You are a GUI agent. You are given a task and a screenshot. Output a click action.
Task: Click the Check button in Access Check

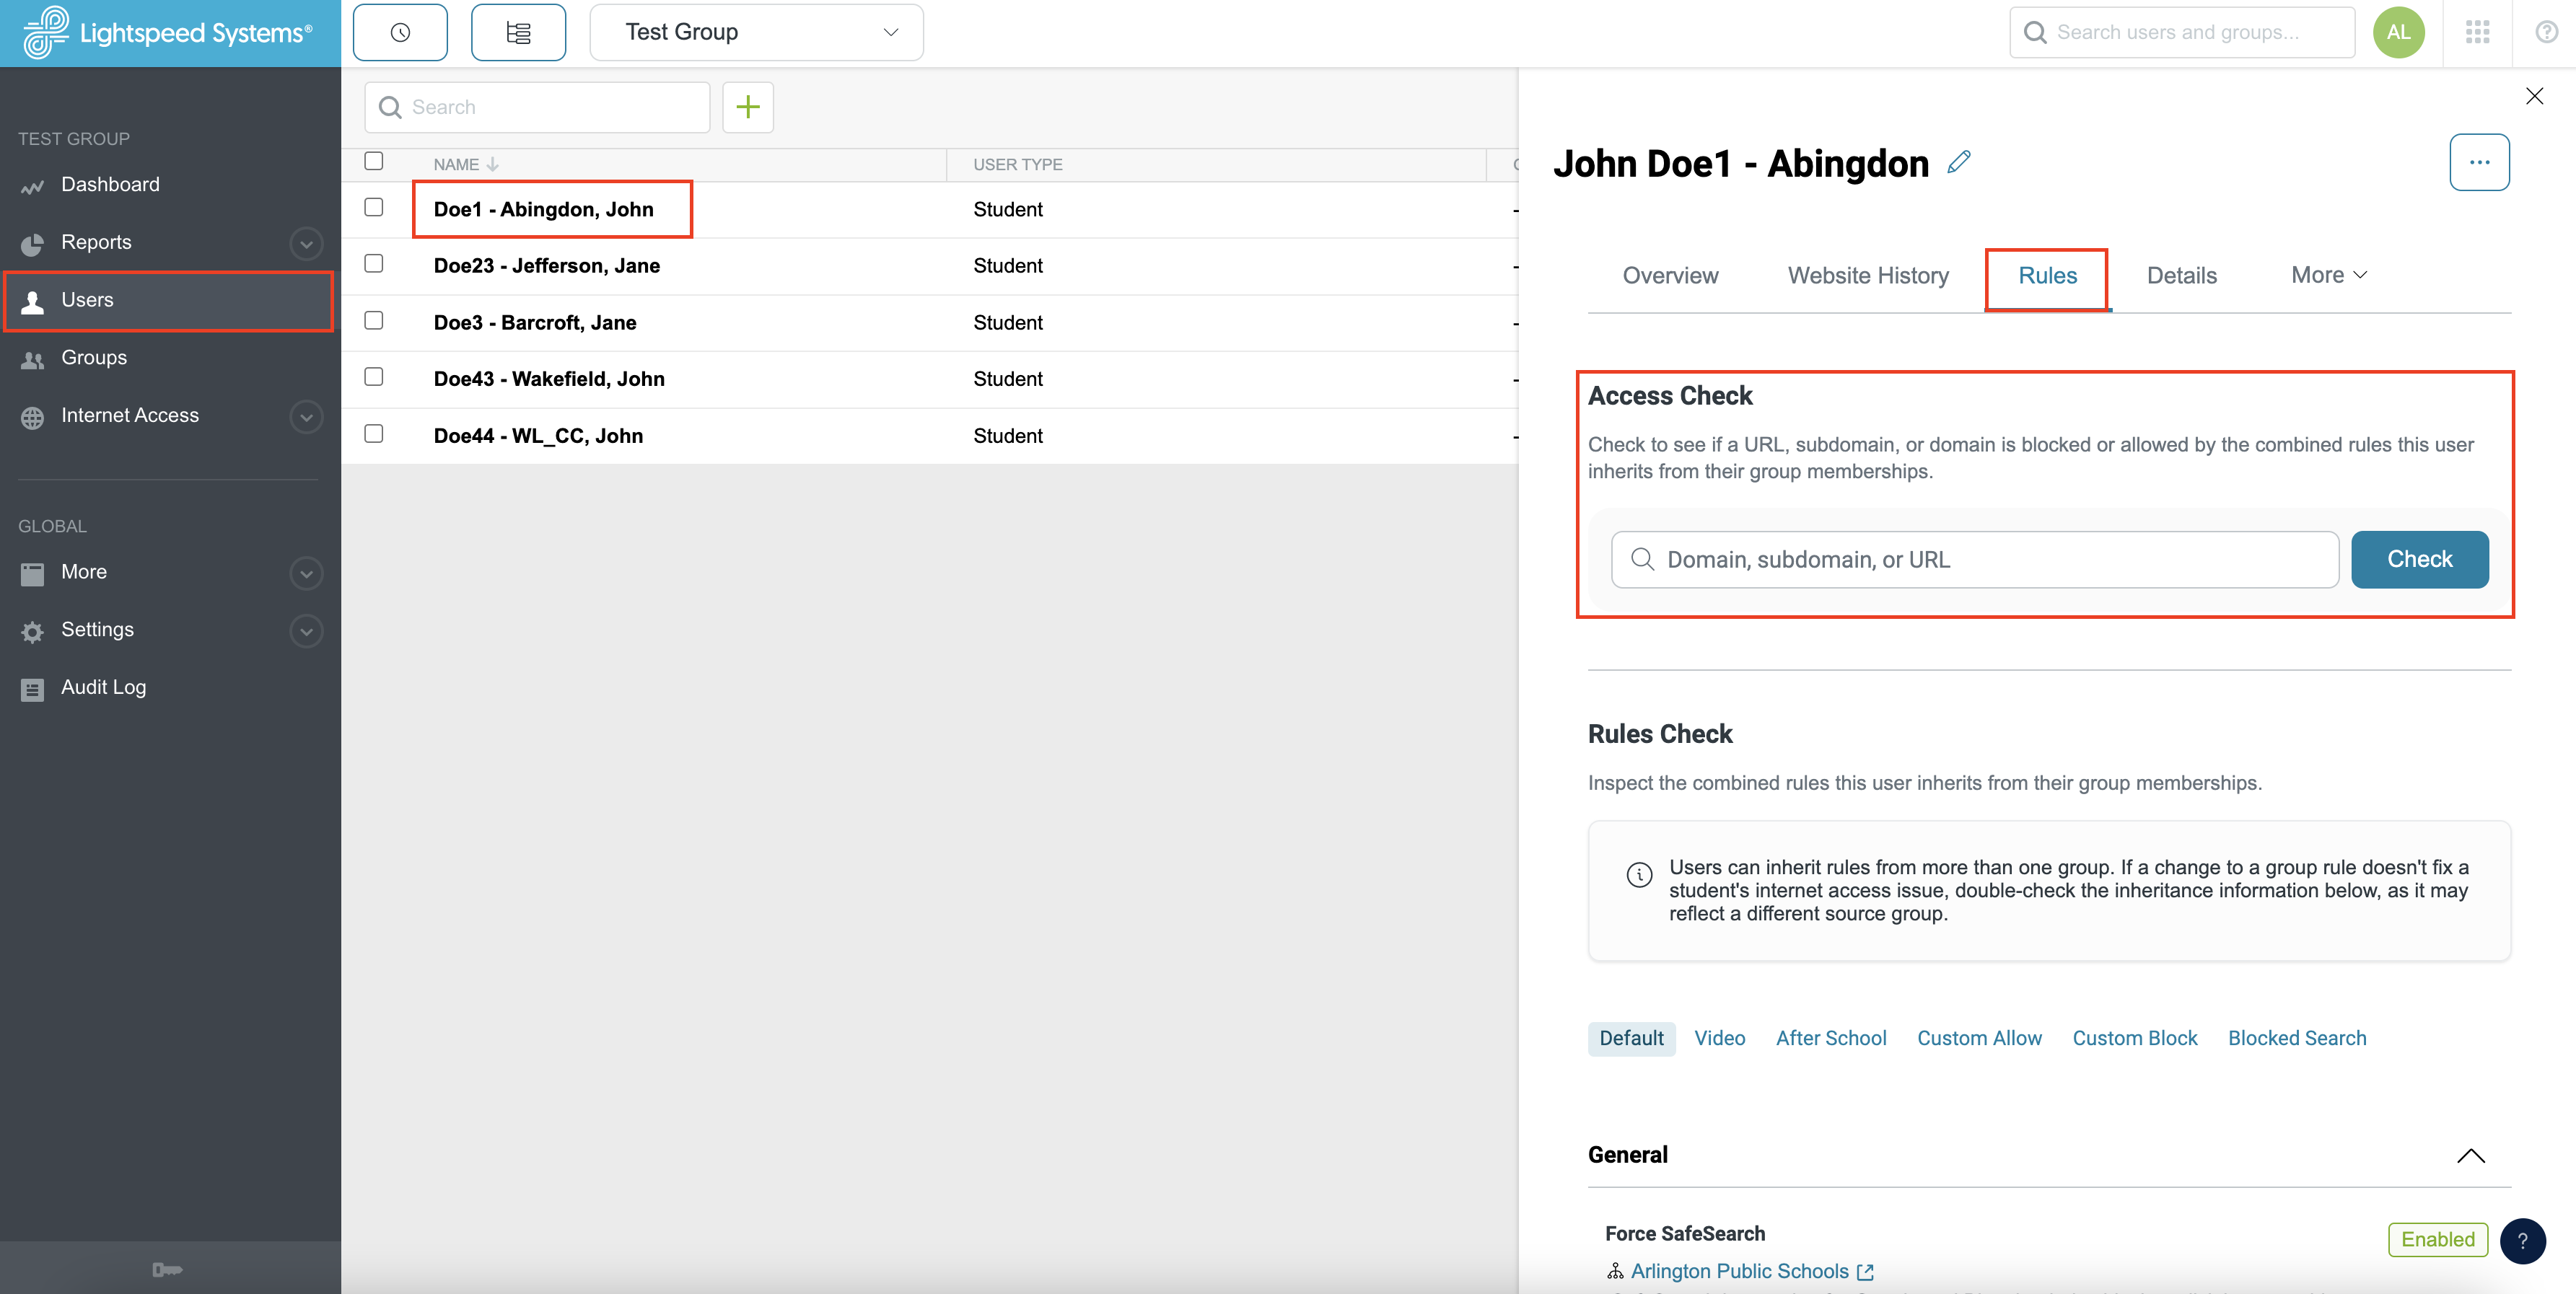tap(2419, 559)
